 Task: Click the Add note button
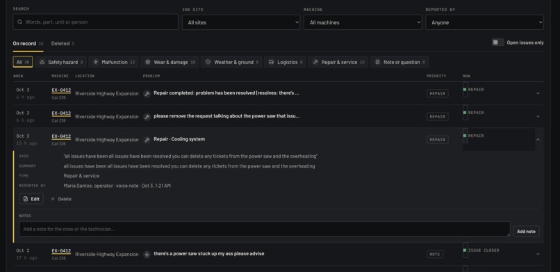point(526,231)
